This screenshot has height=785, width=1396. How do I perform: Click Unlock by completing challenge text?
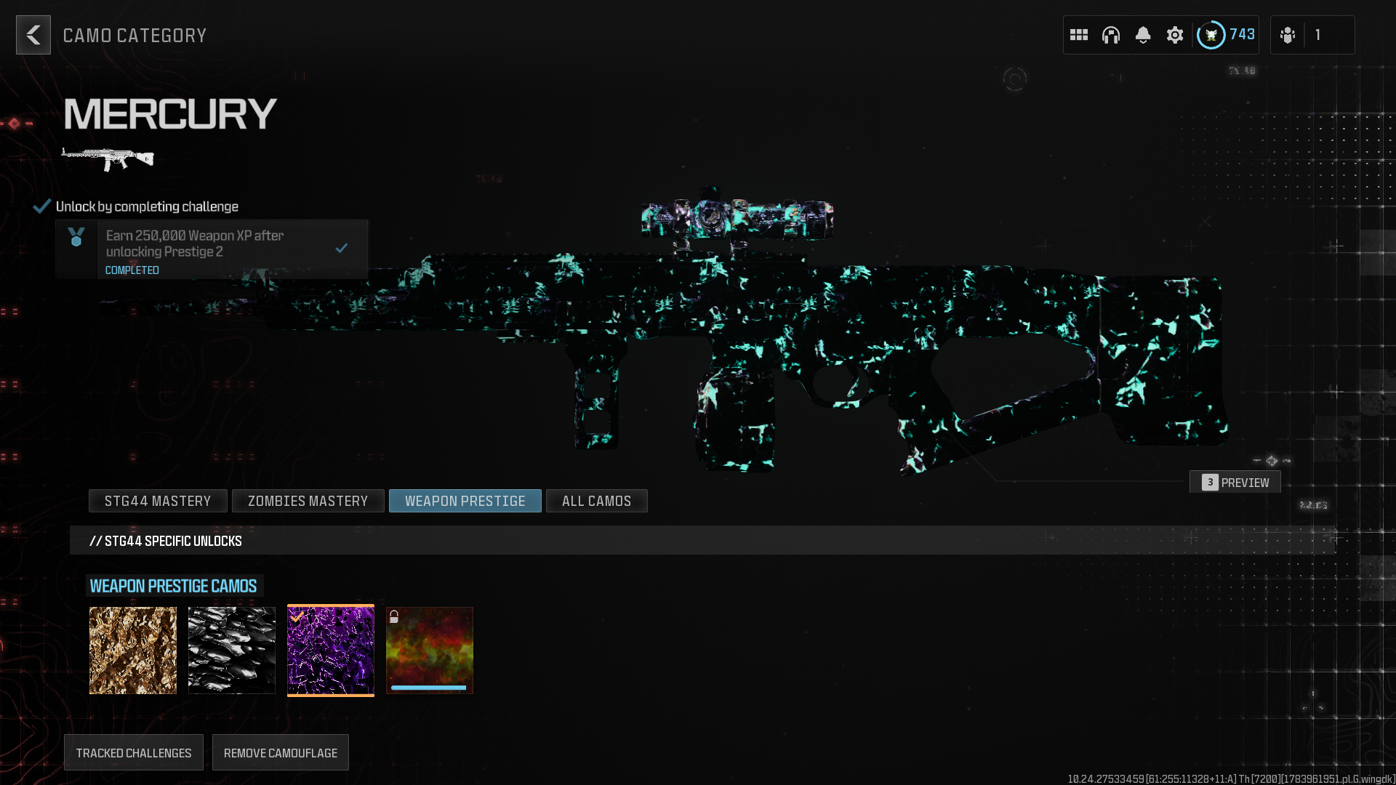[x=147, y=206]
